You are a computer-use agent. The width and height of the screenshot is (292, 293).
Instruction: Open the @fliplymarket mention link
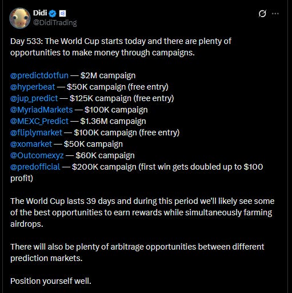coord(36,133)
